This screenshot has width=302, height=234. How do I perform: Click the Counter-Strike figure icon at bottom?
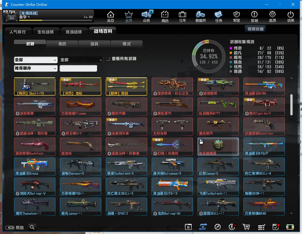tap(232, 227)
